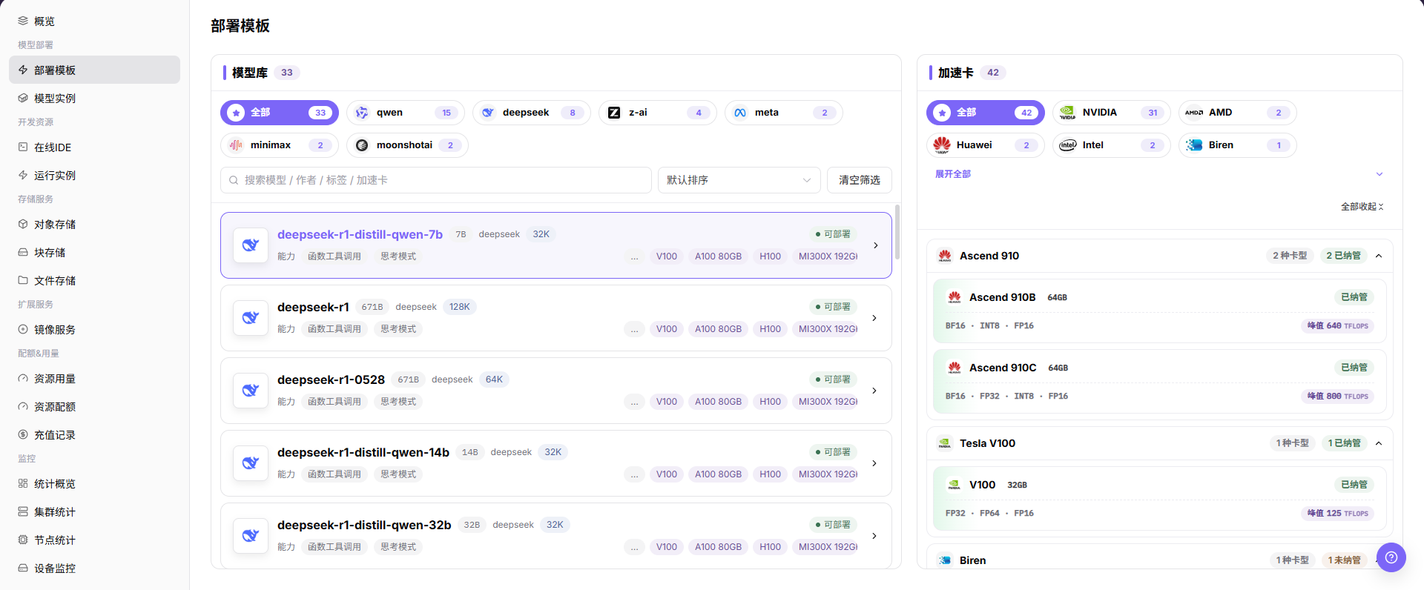Select 部署模板 in the sidebar

tap(94, 70)
